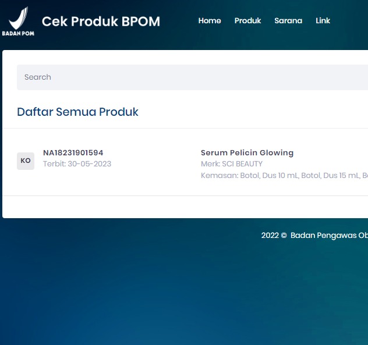Click the BADAN POM text under logo

[18, 34]
